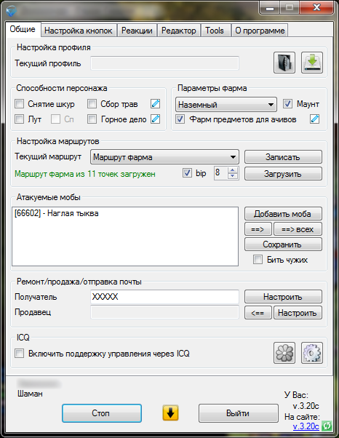Enable the Снятие шкур checkbox
Screen dimensions: 339x438
(x=19, y=104)
